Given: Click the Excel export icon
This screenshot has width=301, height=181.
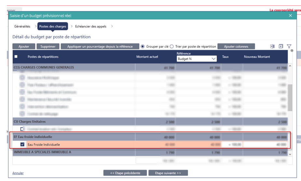Looking at the screenshot, I should tap(272, 46).
